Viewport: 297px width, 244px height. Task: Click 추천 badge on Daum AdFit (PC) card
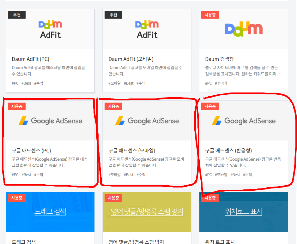pyautogui.click(x=17, y=15)
